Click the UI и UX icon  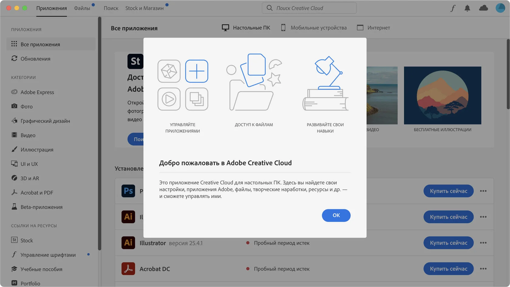tap(14, 164)
